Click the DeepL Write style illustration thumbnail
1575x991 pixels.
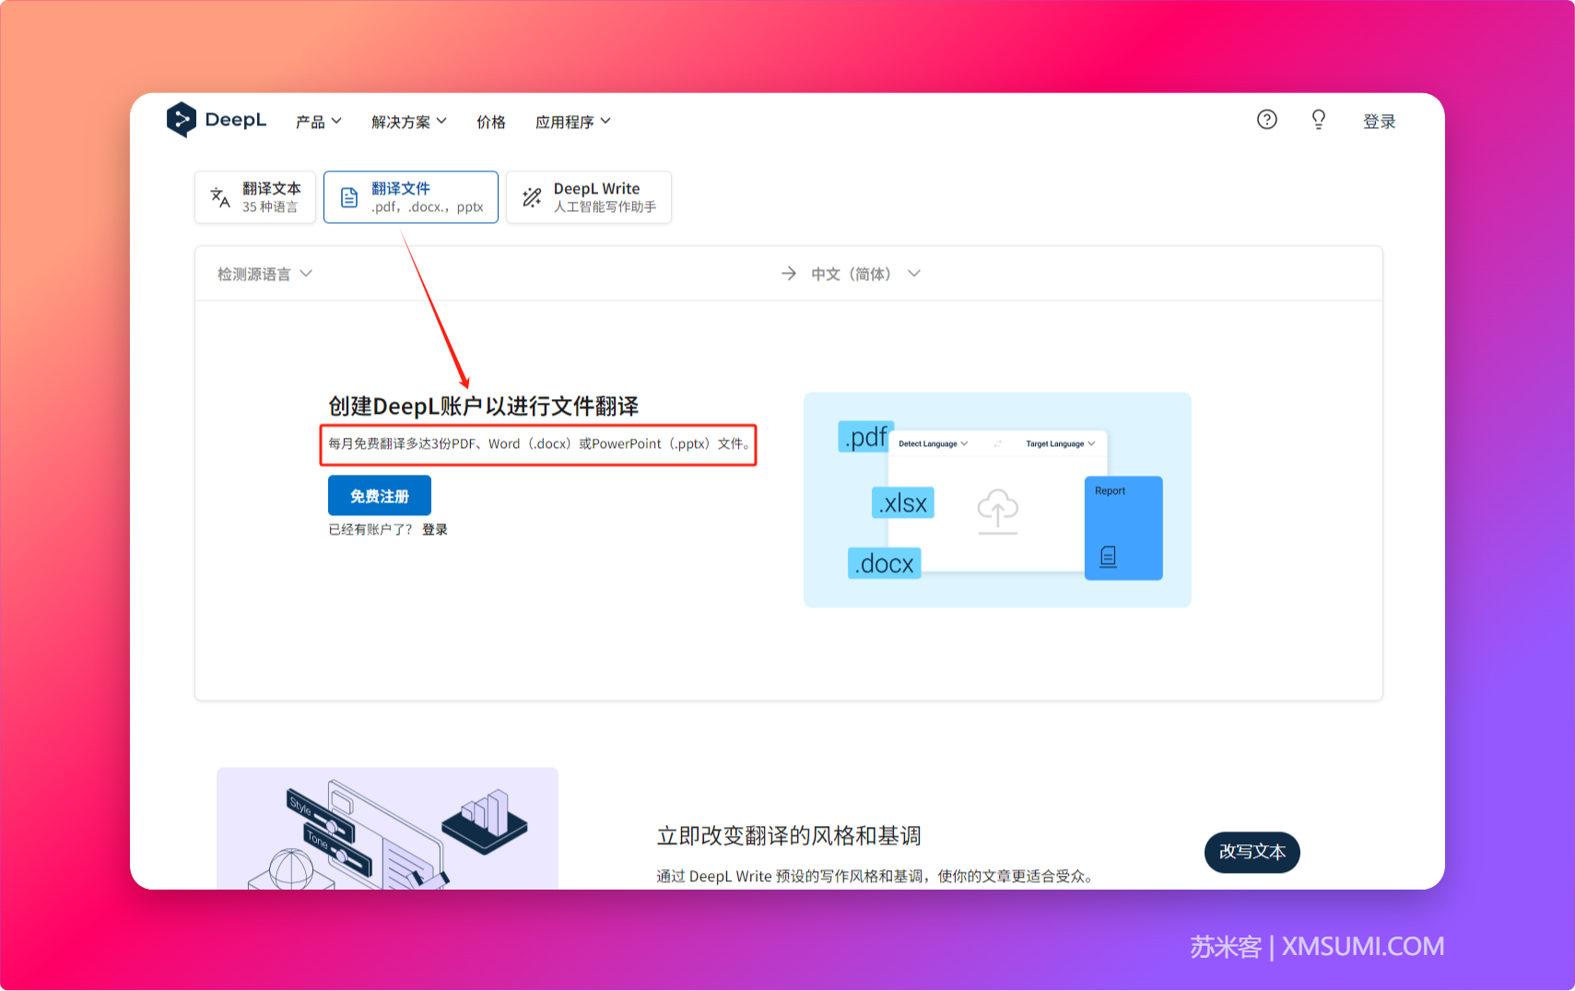pos(387,828)
